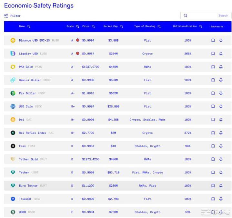Click the Binance USD coin logo
The height and width of the screenshot is (218, 232).
click(13, 40)
